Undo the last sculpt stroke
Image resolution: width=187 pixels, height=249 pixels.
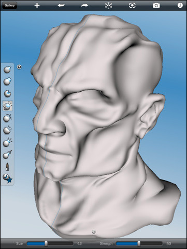pos(61,5)
